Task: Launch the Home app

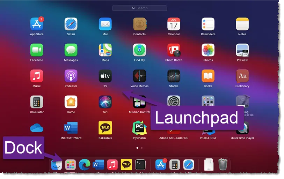Action: click(71, 102)
